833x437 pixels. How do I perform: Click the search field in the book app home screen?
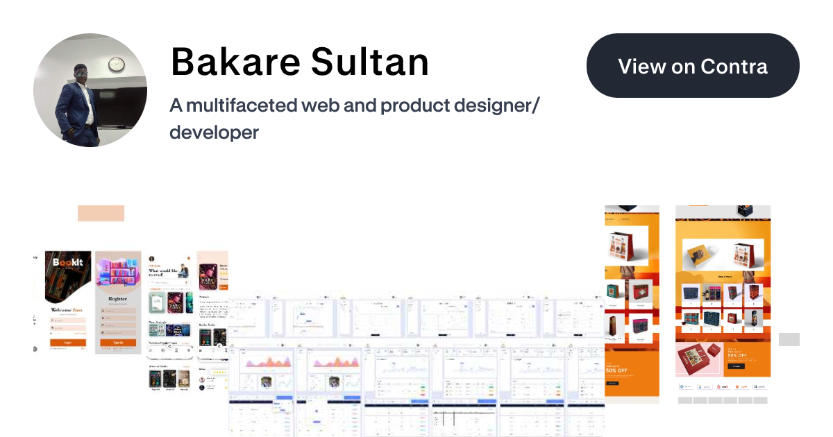click(169, 283)
